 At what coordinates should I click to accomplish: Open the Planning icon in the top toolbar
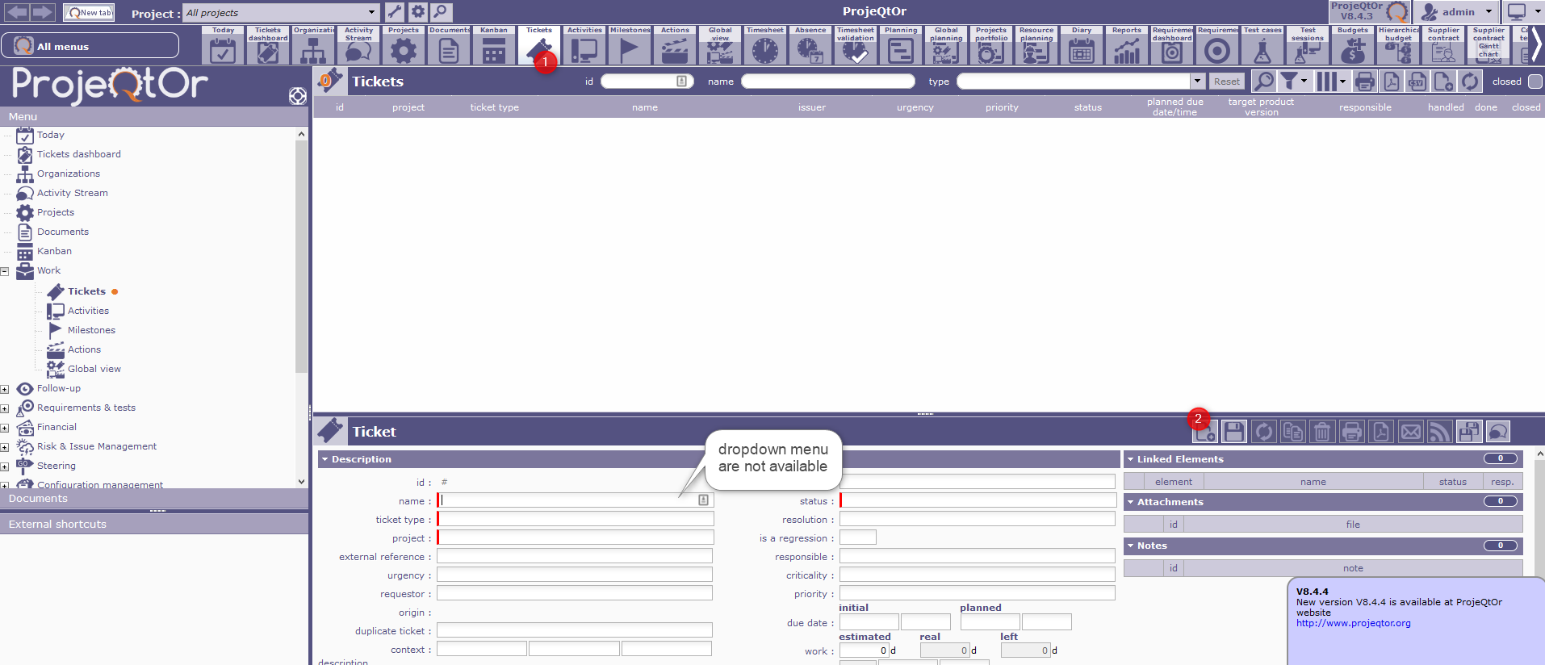[900, 46]
